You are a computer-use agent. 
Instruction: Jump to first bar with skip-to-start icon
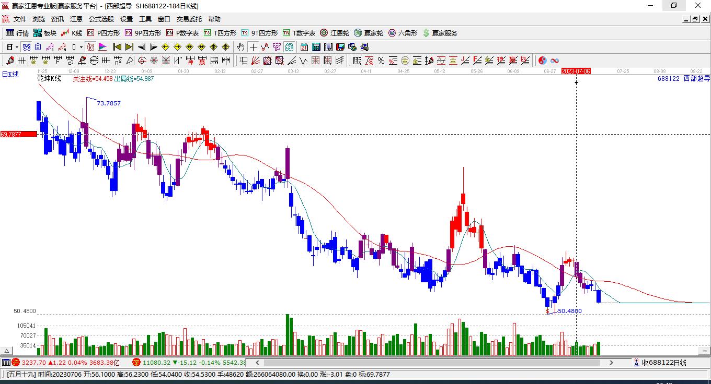pyautogui.click(x=117, y=47)
